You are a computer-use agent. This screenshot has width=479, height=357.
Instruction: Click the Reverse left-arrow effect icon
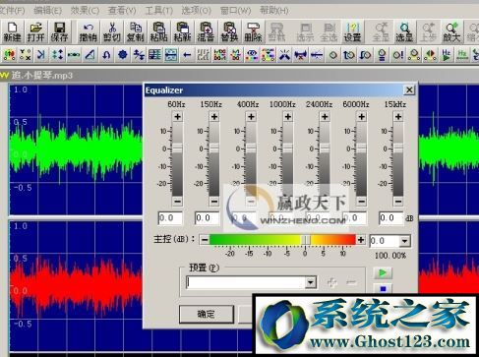click(x=187, y=55)
